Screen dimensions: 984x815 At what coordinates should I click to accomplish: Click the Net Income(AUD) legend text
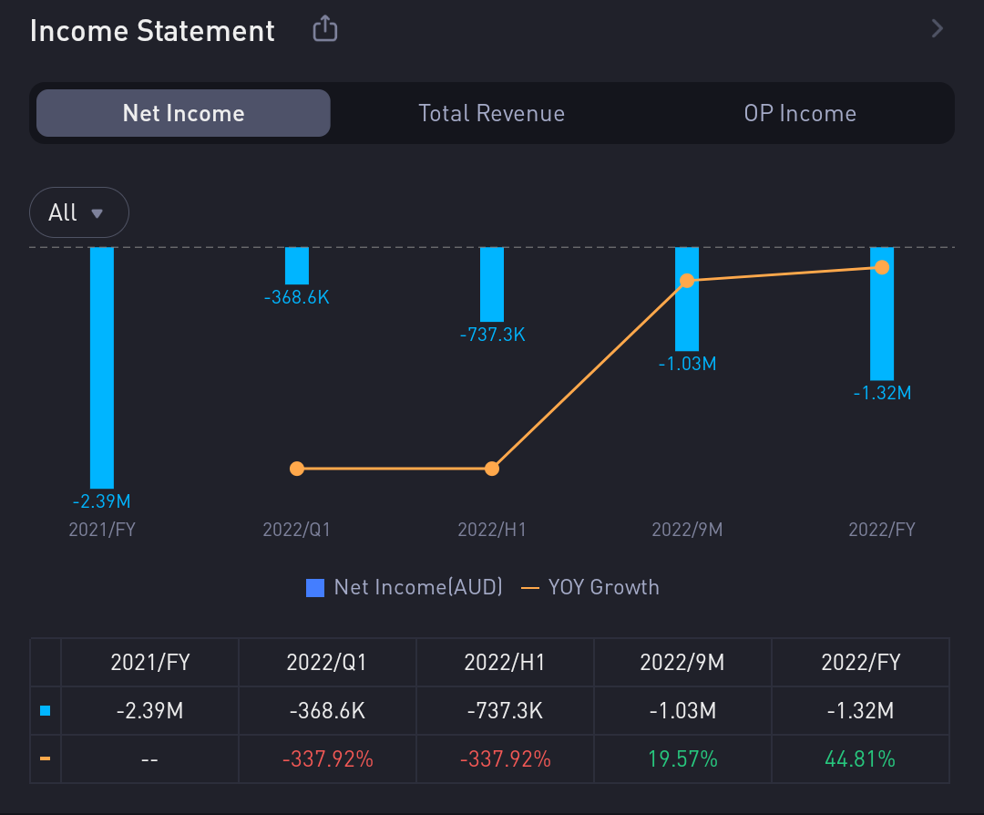pyautogui.click(x=418, y=587)
